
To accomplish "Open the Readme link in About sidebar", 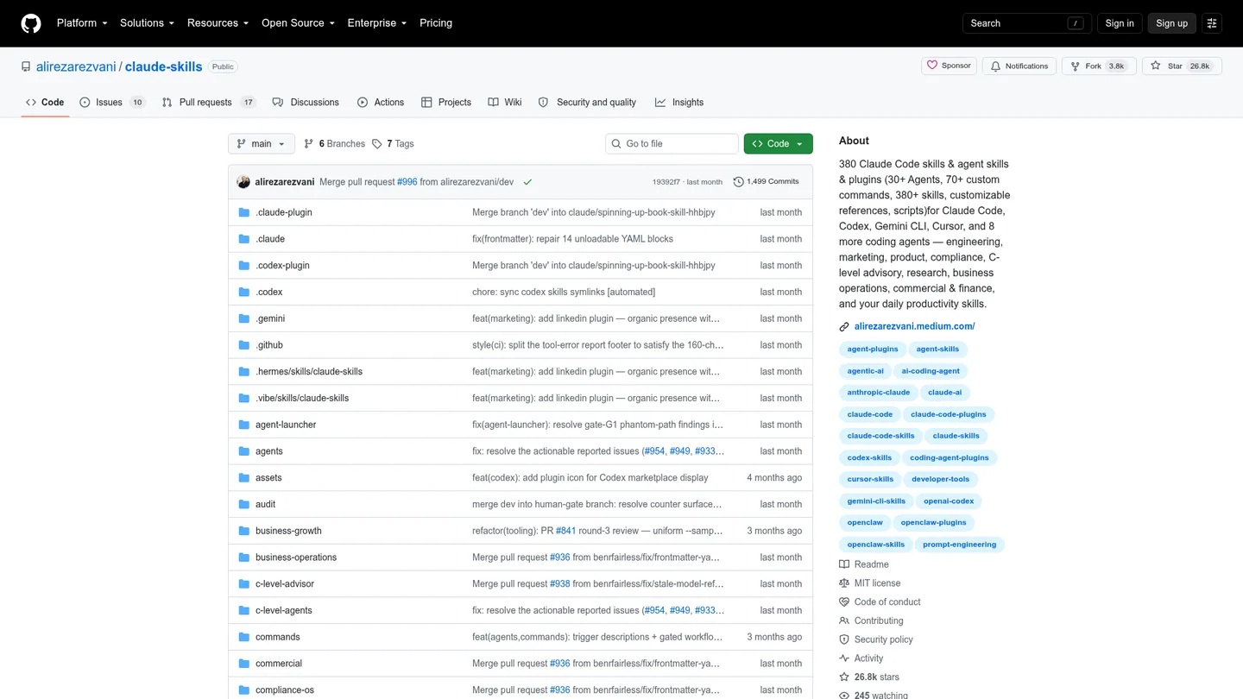I will (863, 564).
